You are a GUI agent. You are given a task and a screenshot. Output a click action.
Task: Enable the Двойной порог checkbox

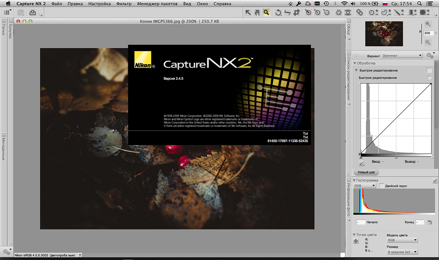(382, 186)
